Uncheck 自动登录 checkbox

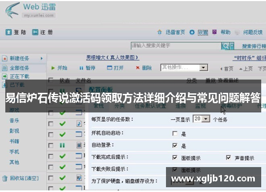(x=175, y=145)
